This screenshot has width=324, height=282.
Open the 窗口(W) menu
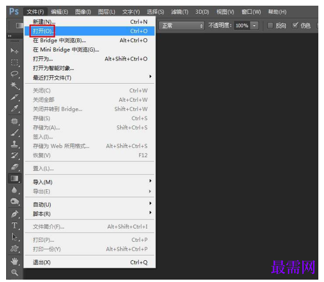point(251,12)
